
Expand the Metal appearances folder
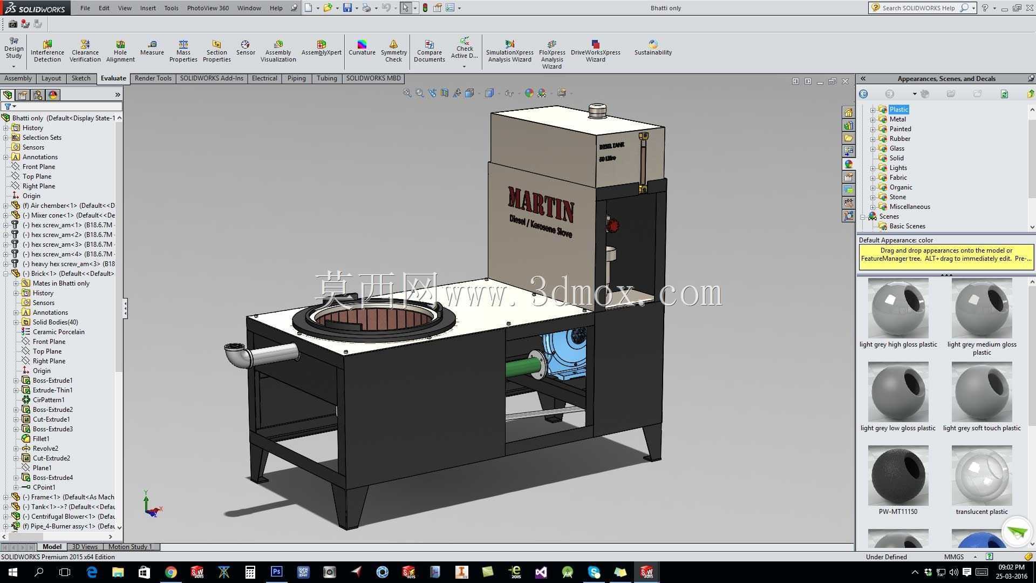[873, 119]
